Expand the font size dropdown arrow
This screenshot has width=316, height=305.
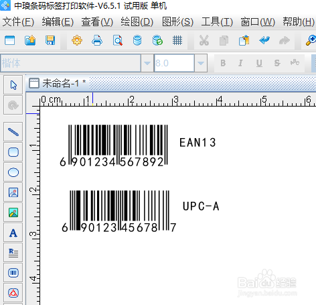click(x=201, y=63)
